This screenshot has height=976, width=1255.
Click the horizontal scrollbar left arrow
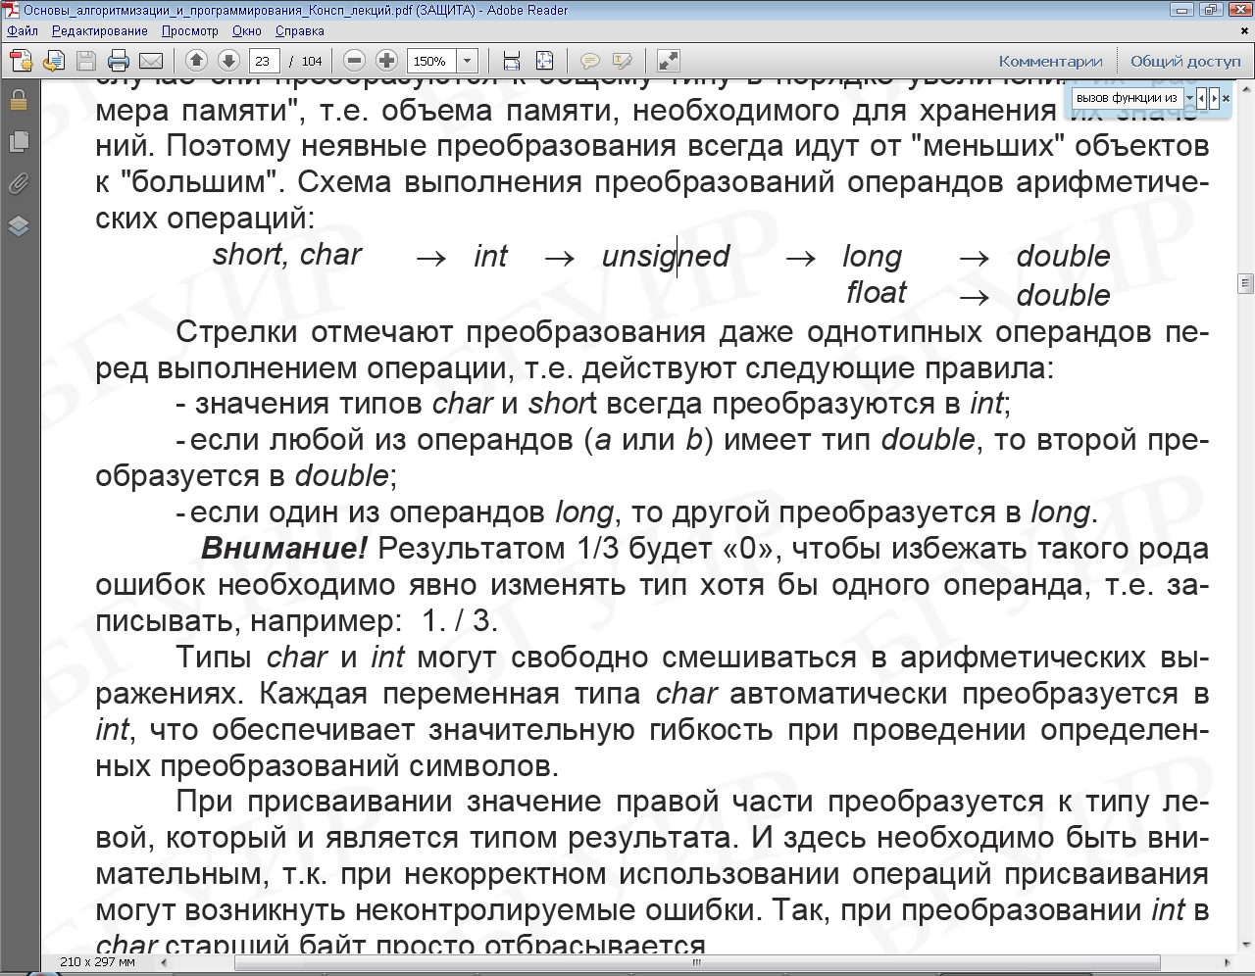[x=166, y=962]
